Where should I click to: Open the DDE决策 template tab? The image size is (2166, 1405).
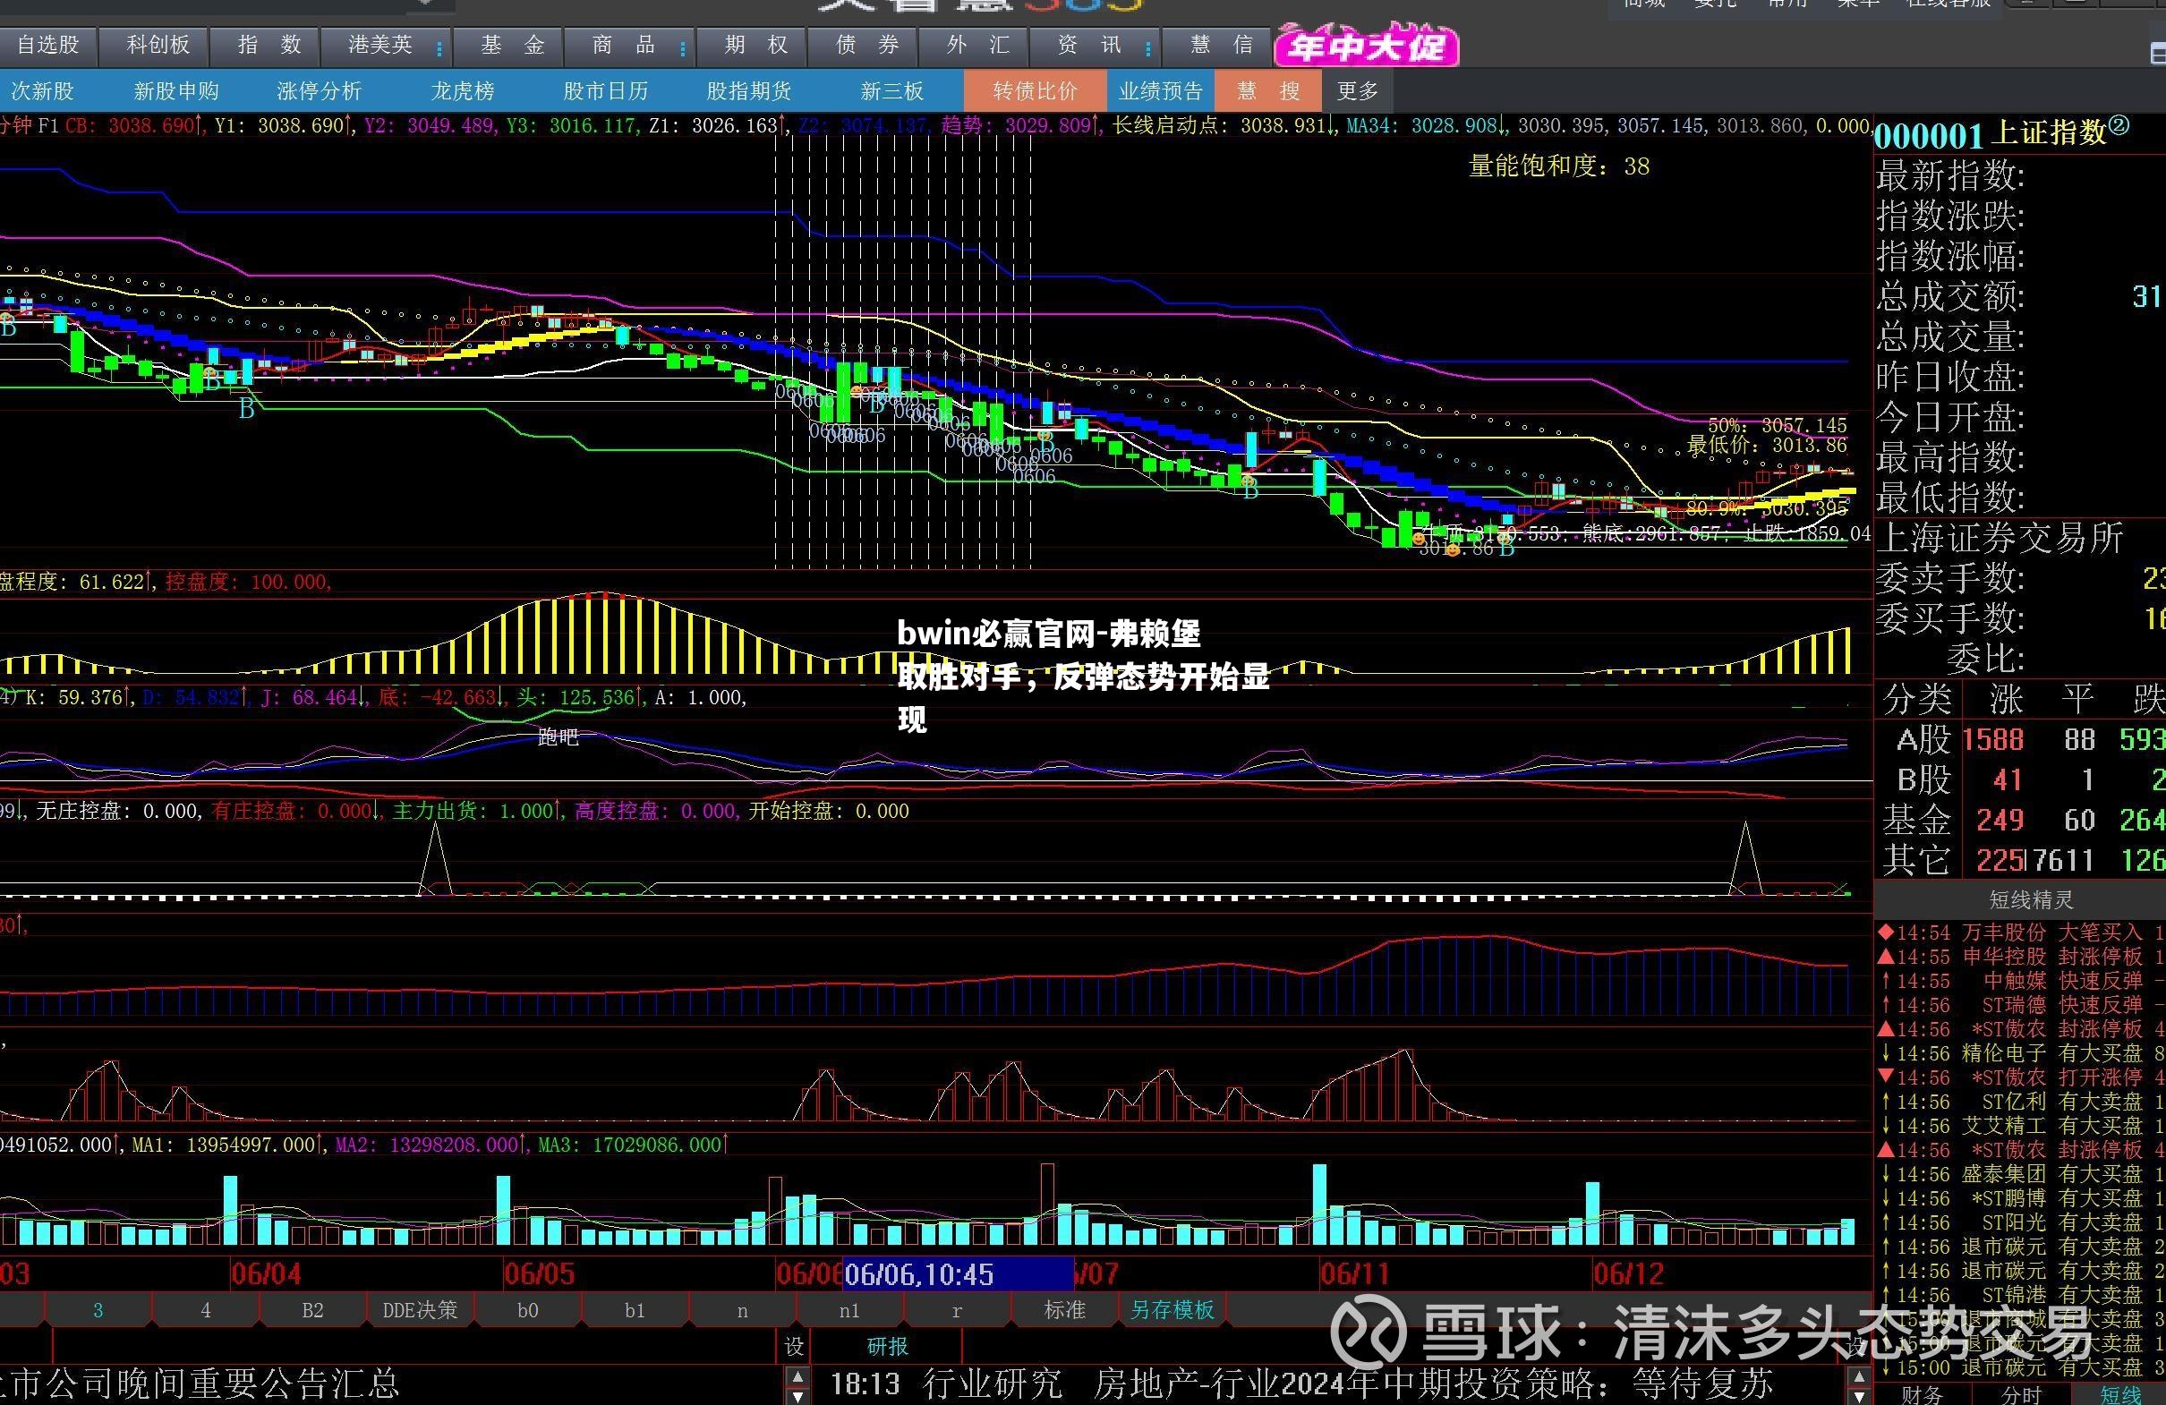420,1309
